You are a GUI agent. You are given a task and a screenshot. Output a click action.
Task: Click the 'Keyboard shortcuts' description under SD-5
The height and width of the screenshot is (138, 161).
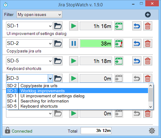tap(24, 68)
